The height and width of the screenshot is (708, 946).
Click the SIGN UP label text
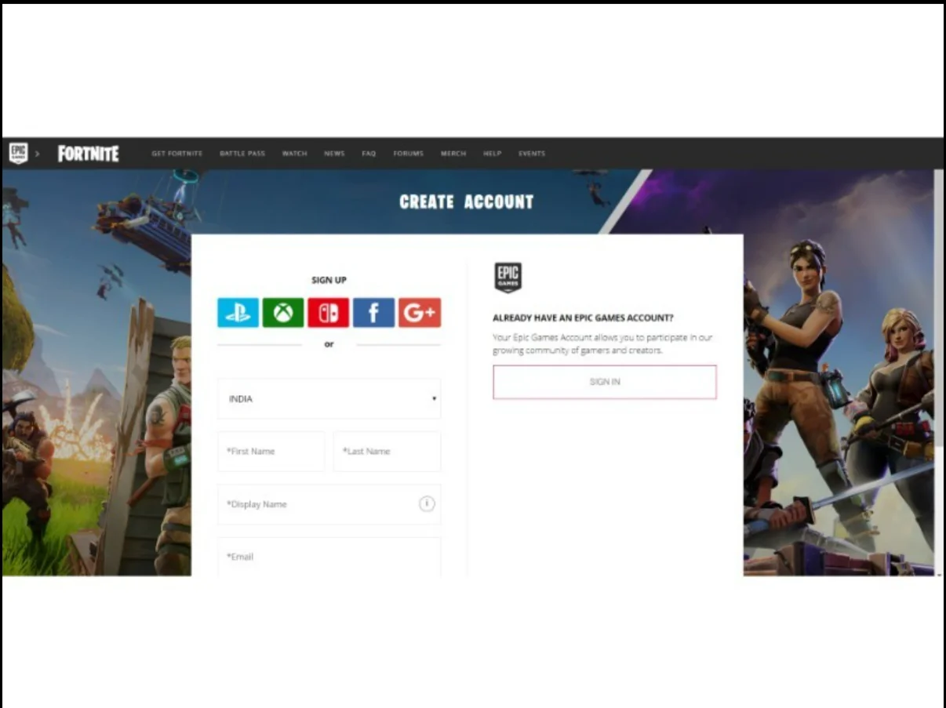pos(329,280)
